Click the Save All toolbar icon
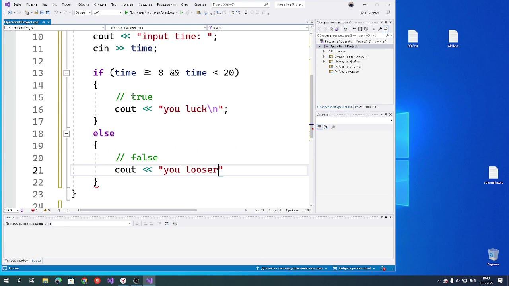This screenshot has width=509, height=286. coord(48,12)
